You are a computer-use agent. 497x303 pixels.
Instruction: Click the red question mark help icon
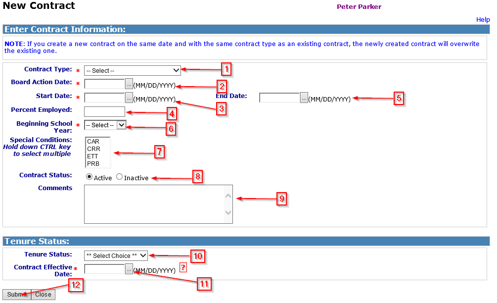pos(183,268)
